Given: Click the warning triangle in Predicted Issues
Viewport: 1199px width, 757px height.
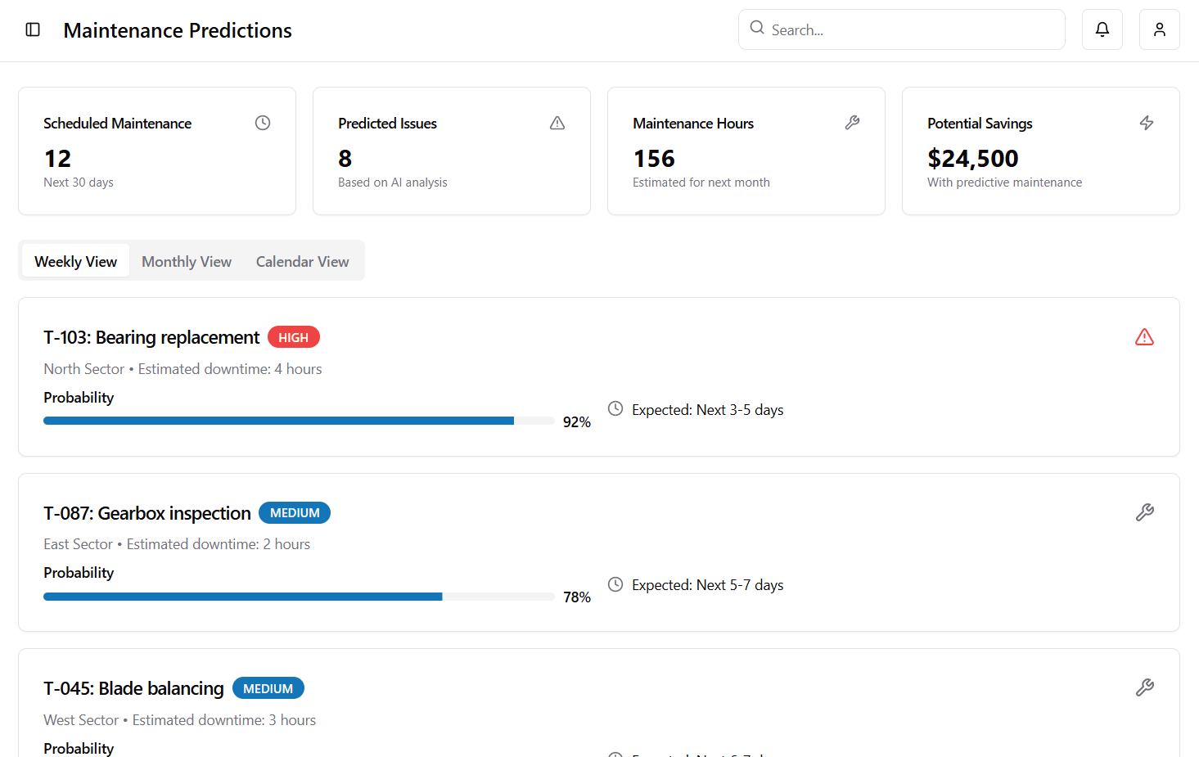Looking at the screenshot, I should (557, 123).
